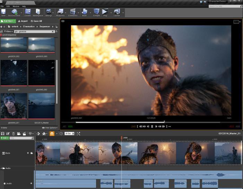243x189 pixels.
Task: Click the camera icon on Shots track
Action: [x=32, y=153]
